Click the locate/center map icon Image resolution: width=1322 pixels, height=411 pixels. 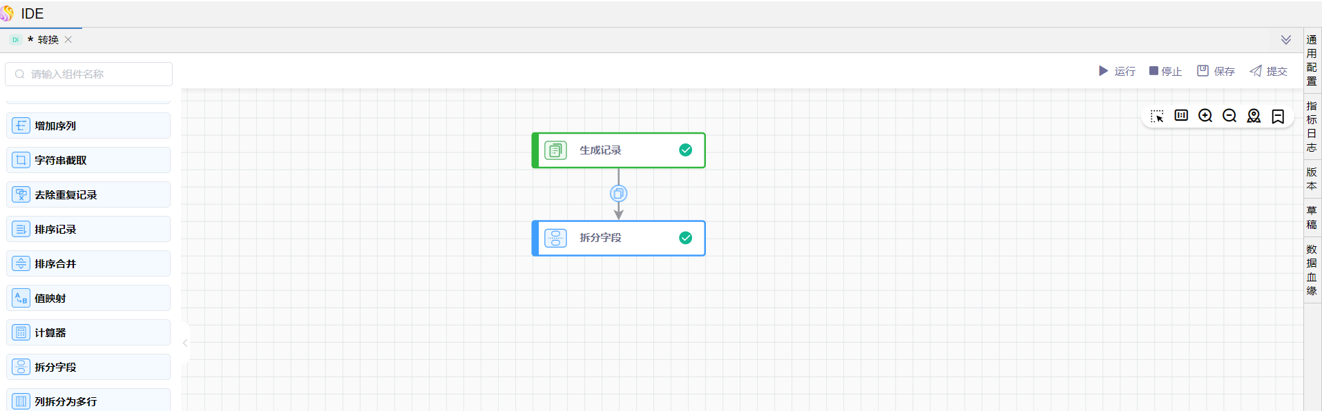1254,116
